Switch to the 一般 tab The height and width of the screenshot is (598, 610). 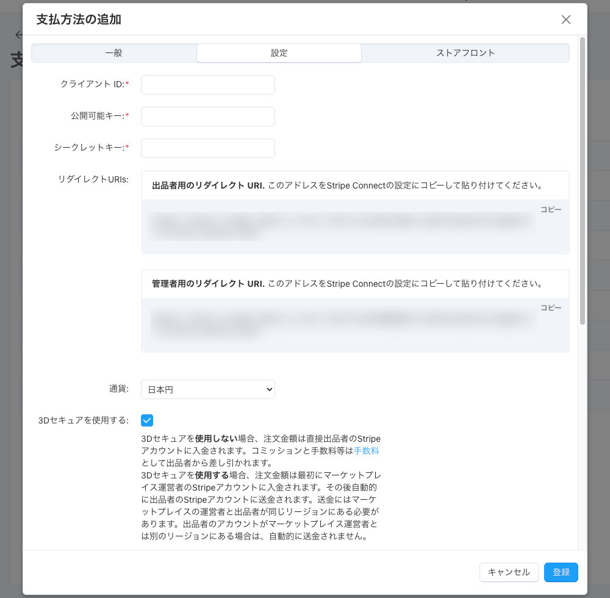(x=112, y=53)
